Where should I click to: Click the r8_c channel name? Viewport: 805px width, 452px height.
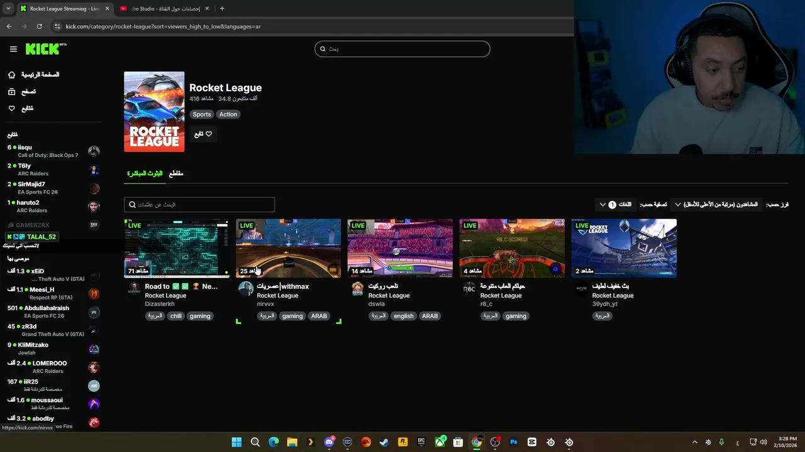click(486, 304)
